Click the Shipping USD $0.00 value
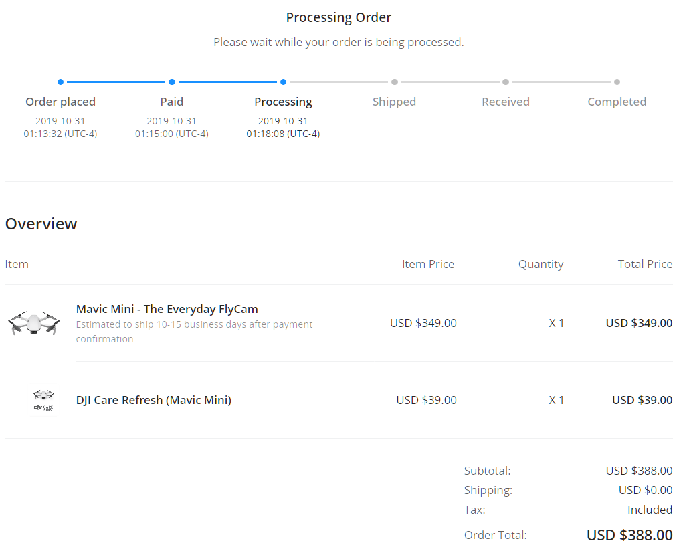The width and height of the screenshot is (687, 555). [646, 490]
